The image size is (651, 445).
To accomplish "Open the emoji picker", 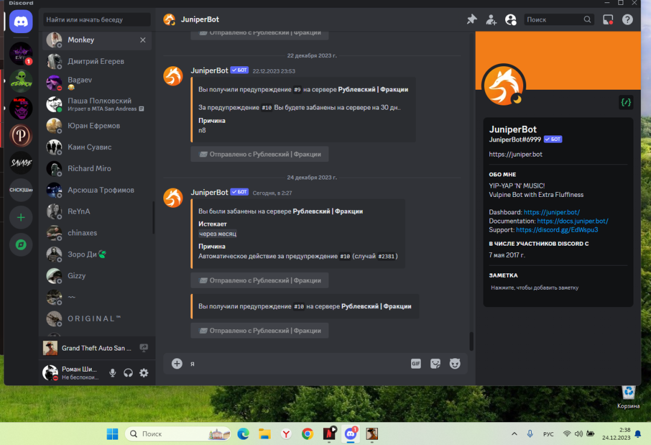I will tap(455, 363).
